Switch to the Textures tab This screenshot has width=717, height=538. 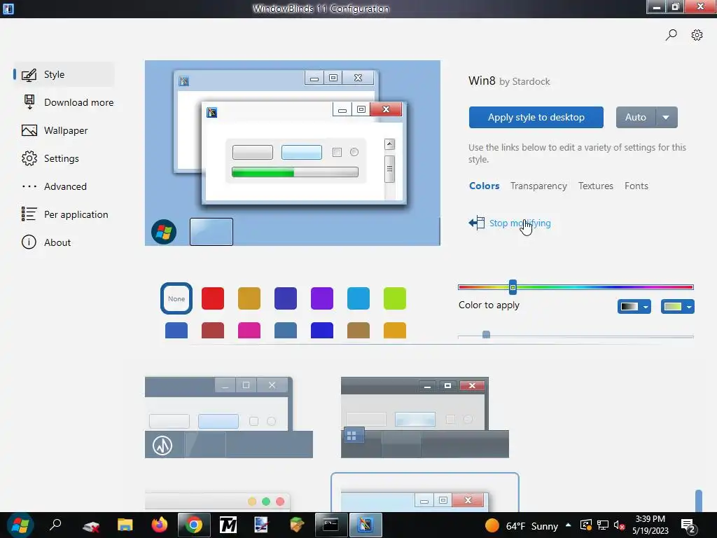595,186
